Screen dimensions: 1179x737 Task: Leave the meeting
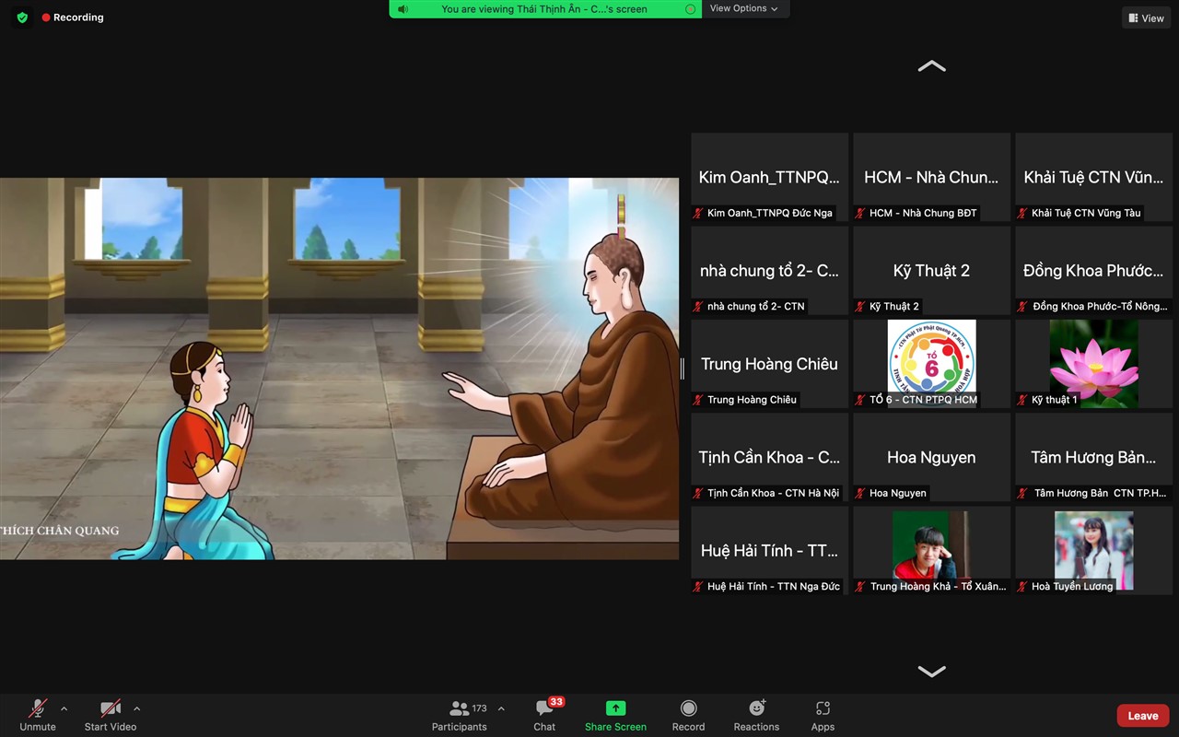click(x=1143, y=716)
